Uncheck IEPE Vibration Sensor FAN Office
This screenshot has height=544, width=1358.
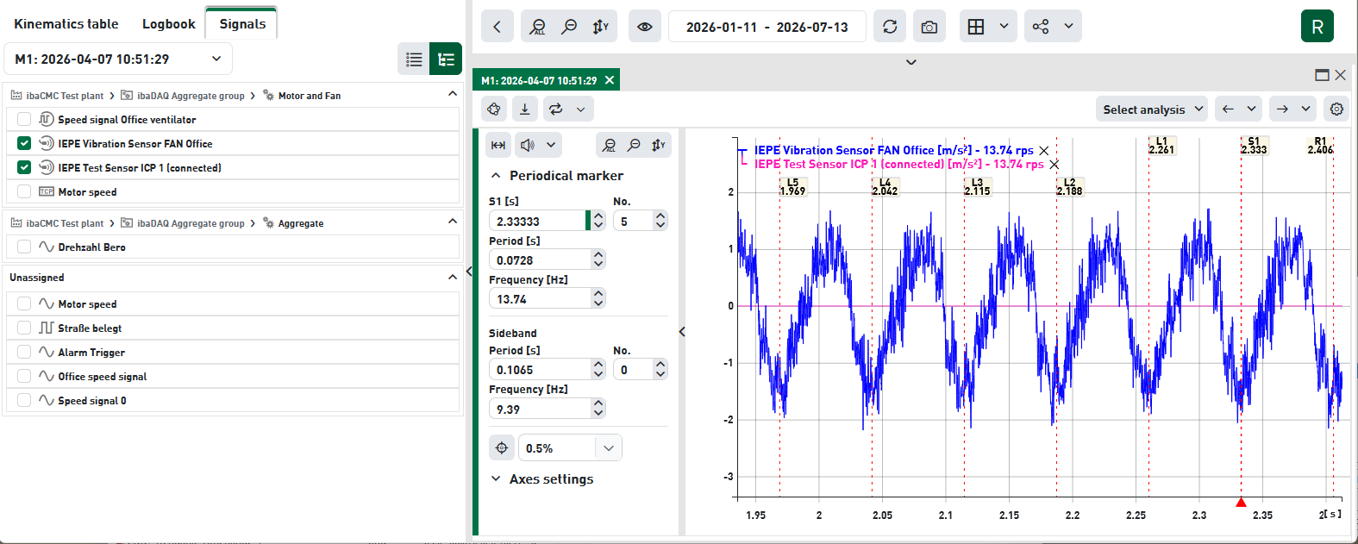coord(24,143)
